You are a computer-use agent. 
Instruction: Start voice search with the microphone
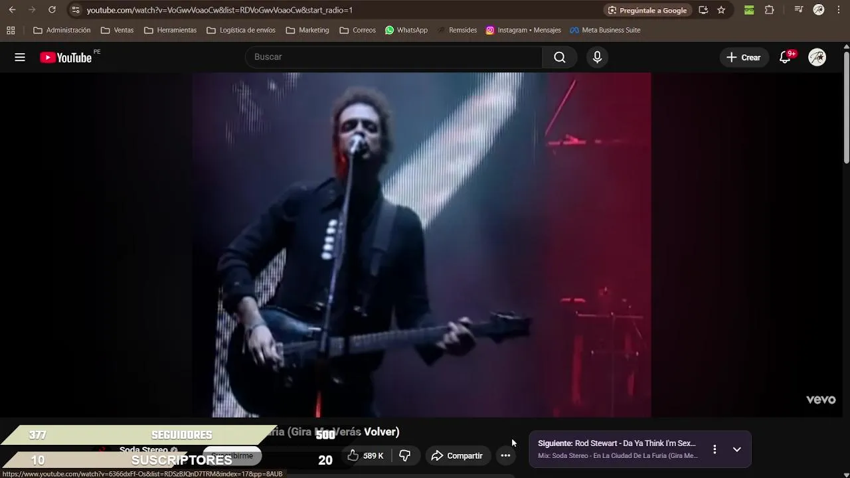(x=597, y=57)
